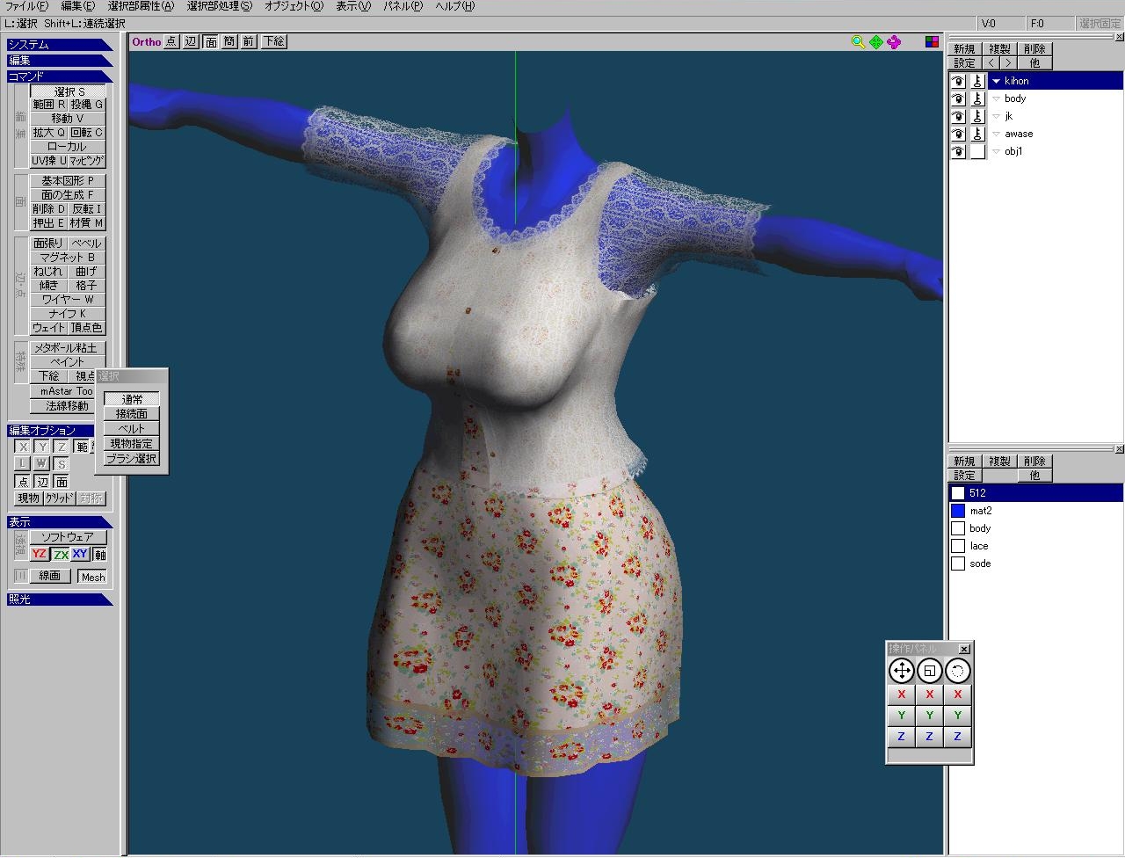Click the ナイフ K knife command
The image size is (1125, 858).
click(68, 314)
